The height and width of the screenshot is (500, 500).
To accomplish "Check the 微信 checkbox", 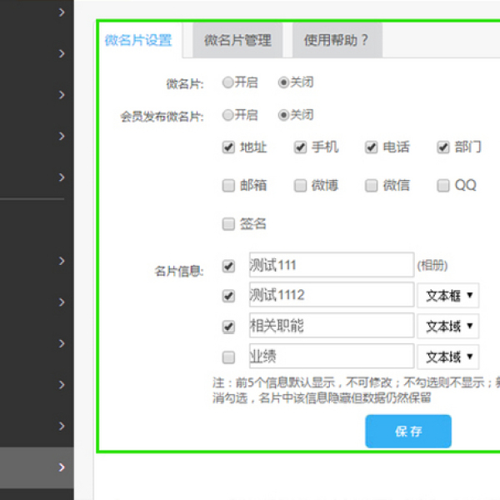I will [372, 186].
